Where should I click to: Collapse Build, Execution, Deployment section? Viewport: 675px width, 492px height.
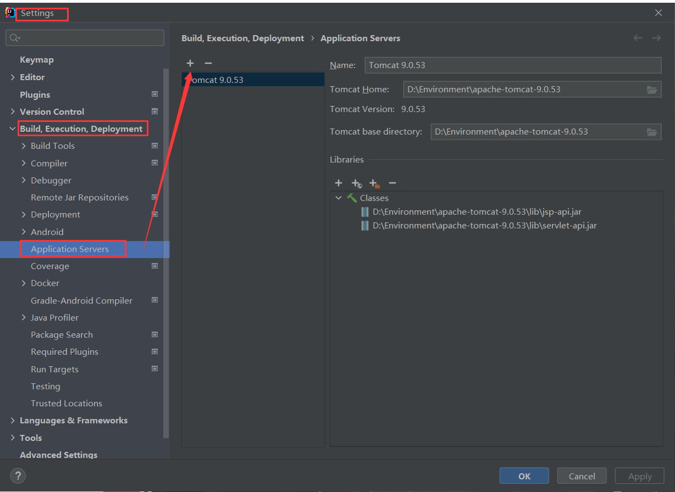click(13, 129)
